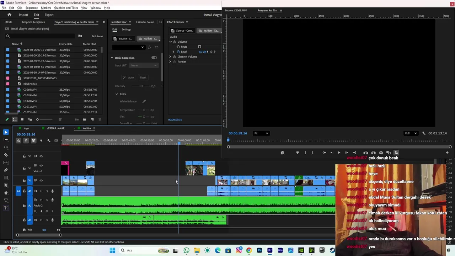Step forward one frame in Program monitor
Viewport: 455px width, 256px height.
tap(347, 153)
